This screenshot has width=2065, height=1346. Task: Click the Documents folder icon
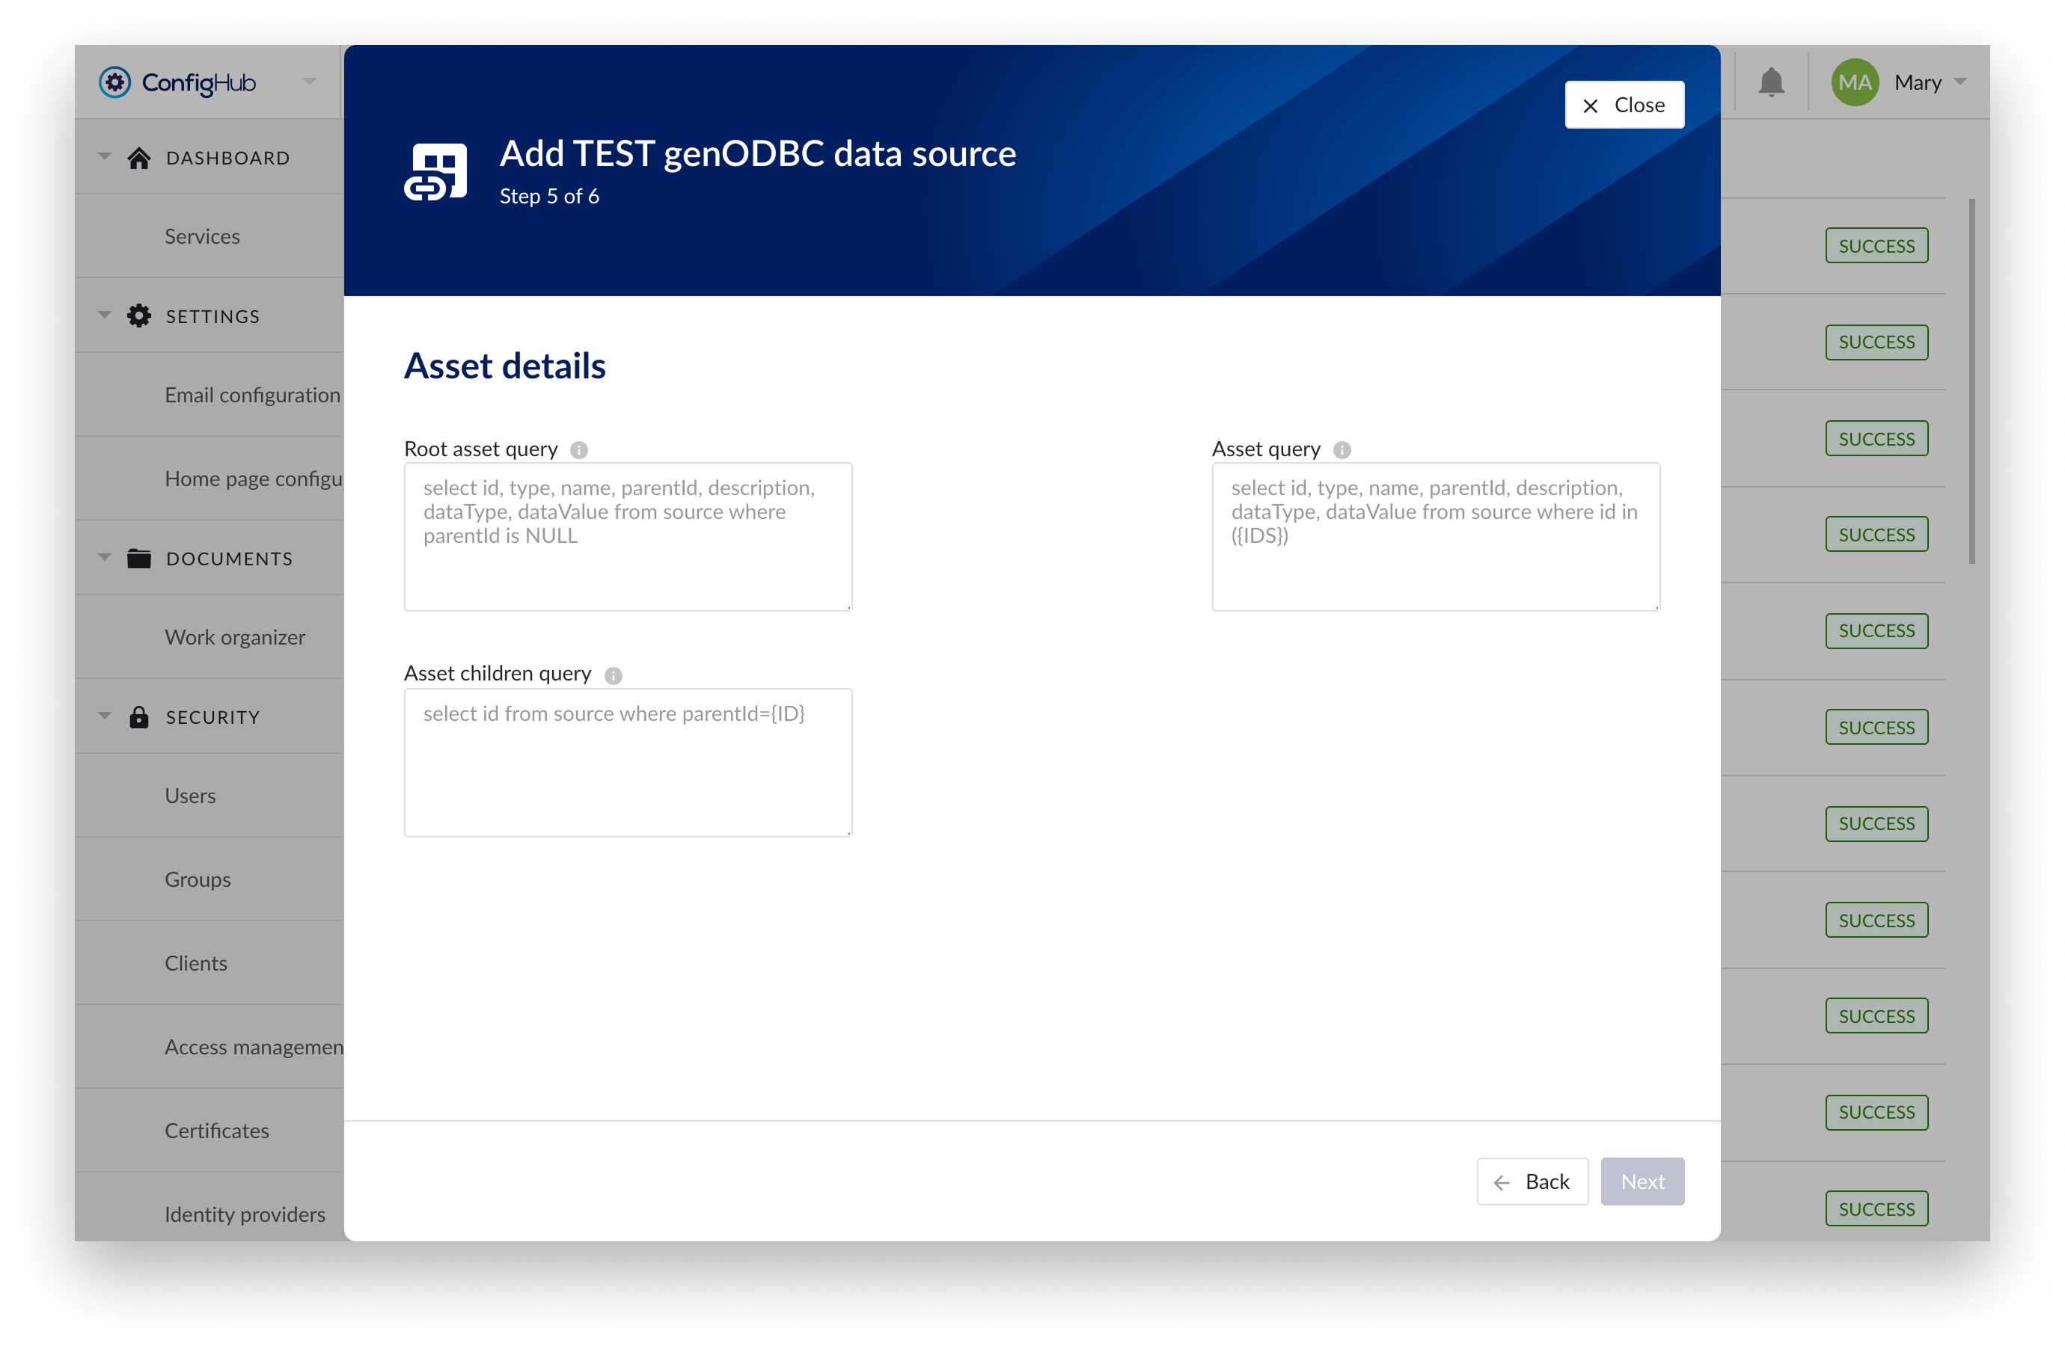tap(139, 559)
